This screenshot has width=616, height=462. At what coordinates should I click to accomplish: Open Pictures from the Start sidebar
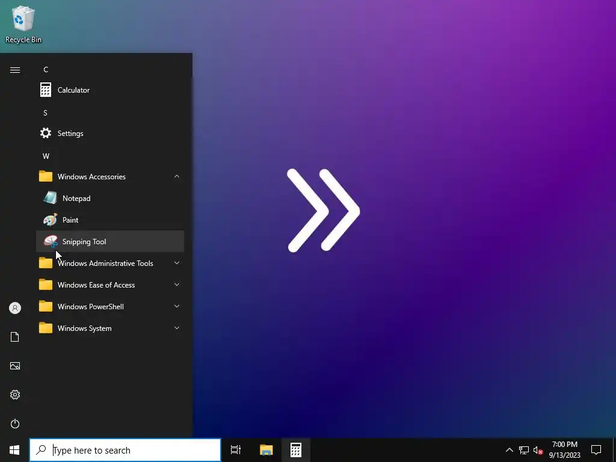[15, 366]
